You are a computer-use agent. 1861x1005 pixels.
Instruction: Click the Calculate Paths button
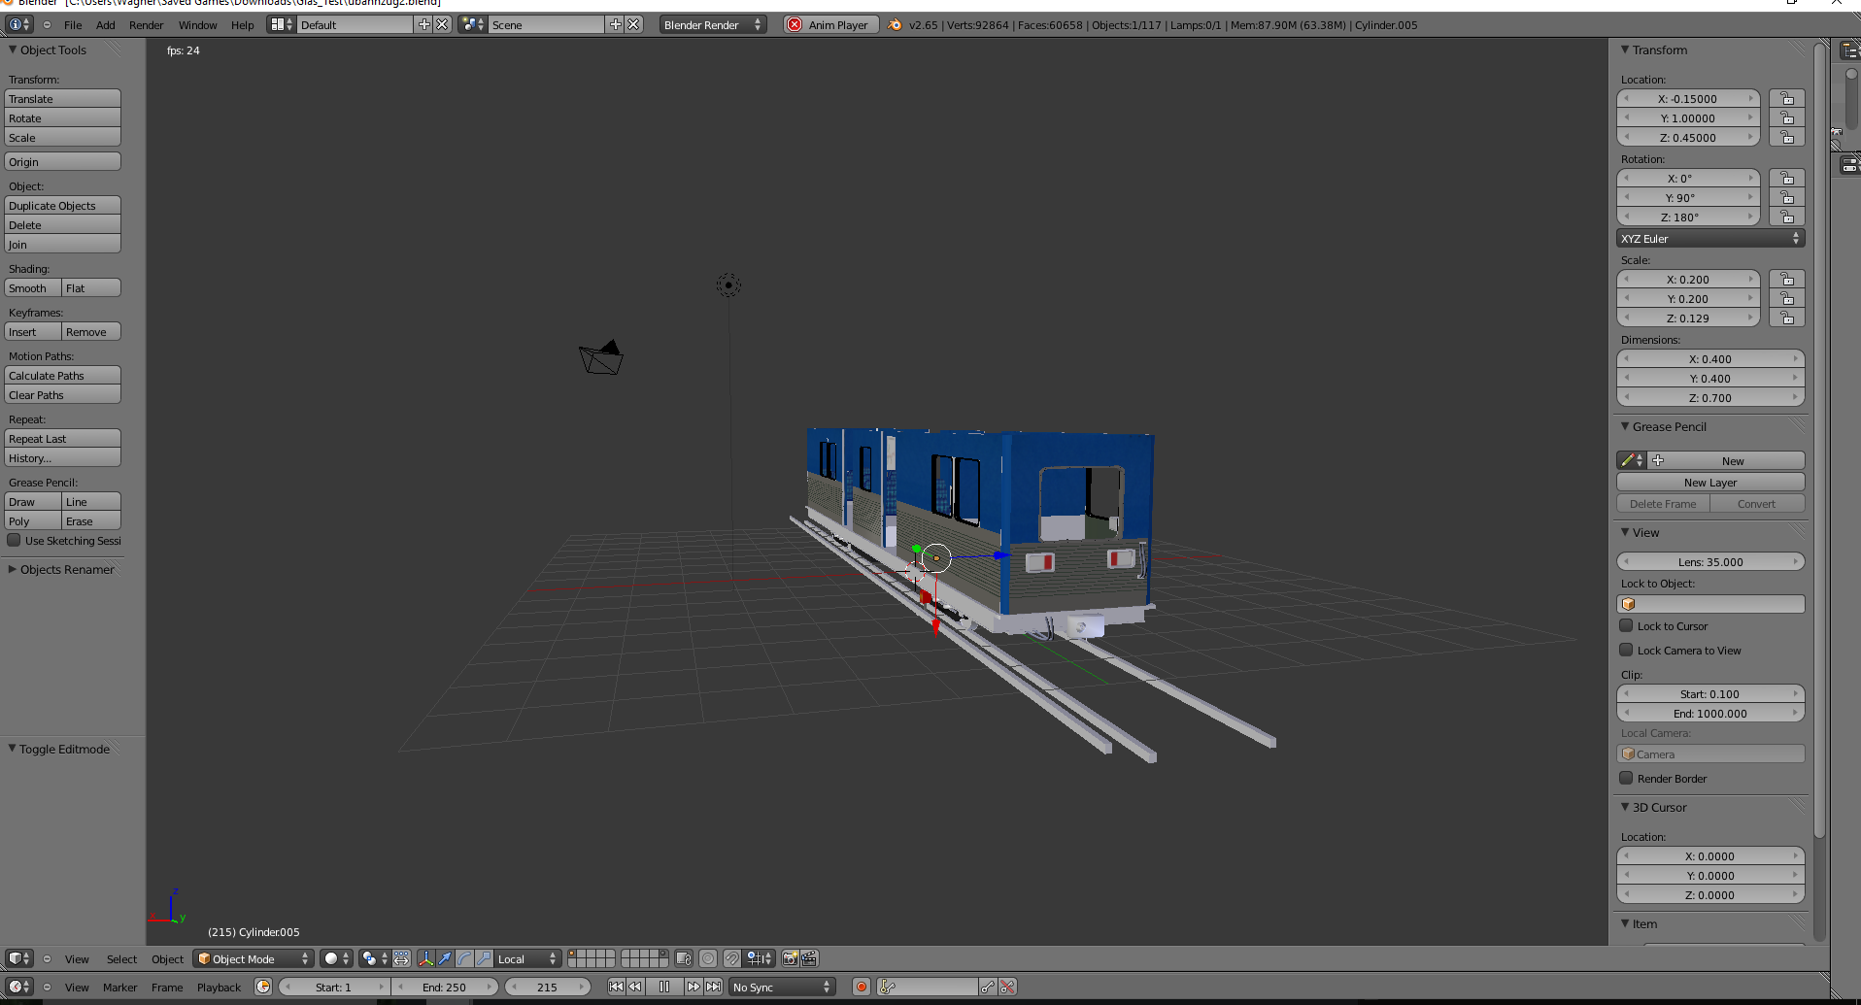tap(63, 376)
